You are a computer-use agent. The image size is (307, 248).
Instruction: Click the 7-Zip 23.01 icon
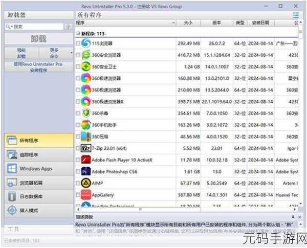86,148
